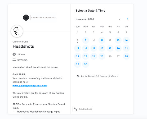Click the Troubleshoot button

83,109
